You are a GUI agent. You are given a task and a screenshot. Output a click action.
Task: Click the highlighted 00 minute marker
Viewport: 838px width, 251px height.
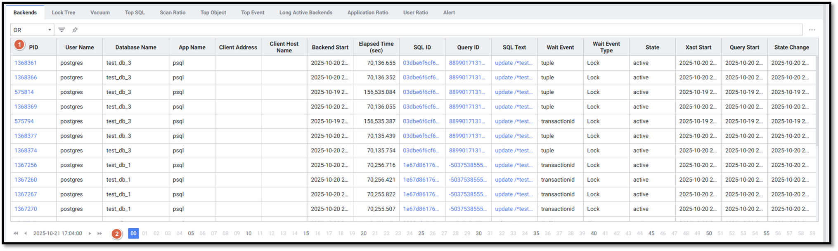point(133,233)
